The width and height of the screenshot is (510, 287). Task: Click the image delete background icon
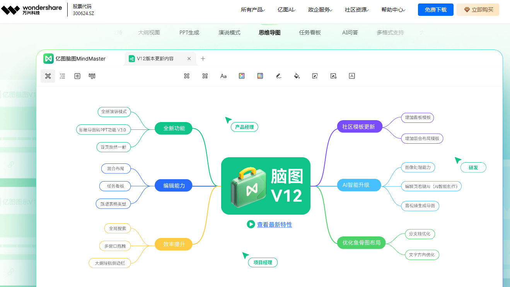click(x=333, y=76)
